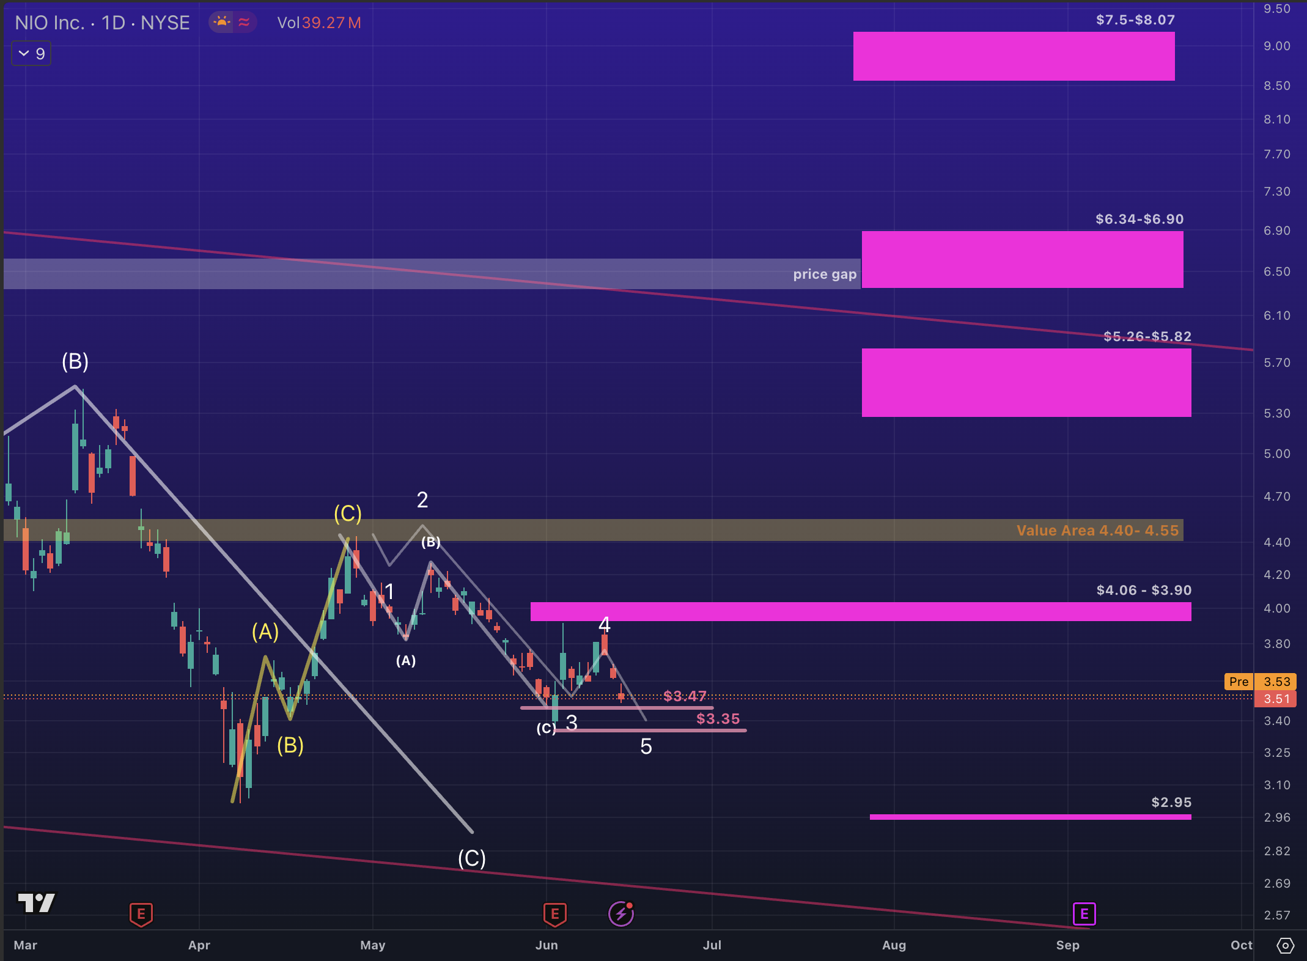Click the wavy data status icon
Viewport: 1307px width, 961px height.
pyautogui.click(x=244, y=23)
